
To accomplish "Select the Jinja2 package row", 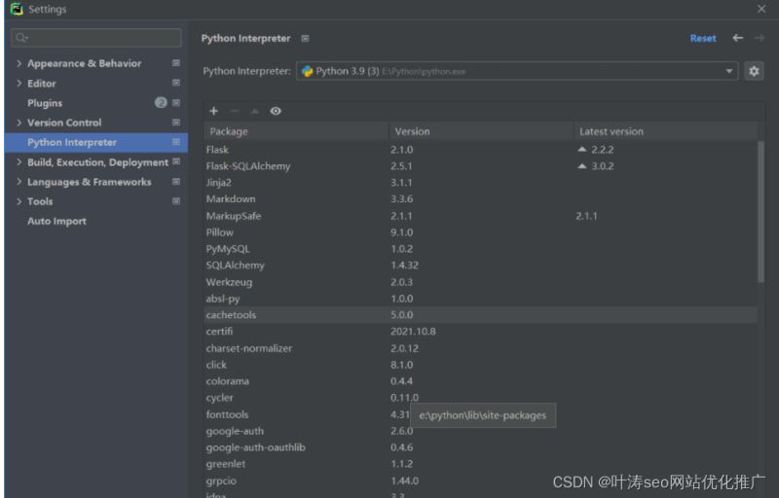I will [480, 183].
